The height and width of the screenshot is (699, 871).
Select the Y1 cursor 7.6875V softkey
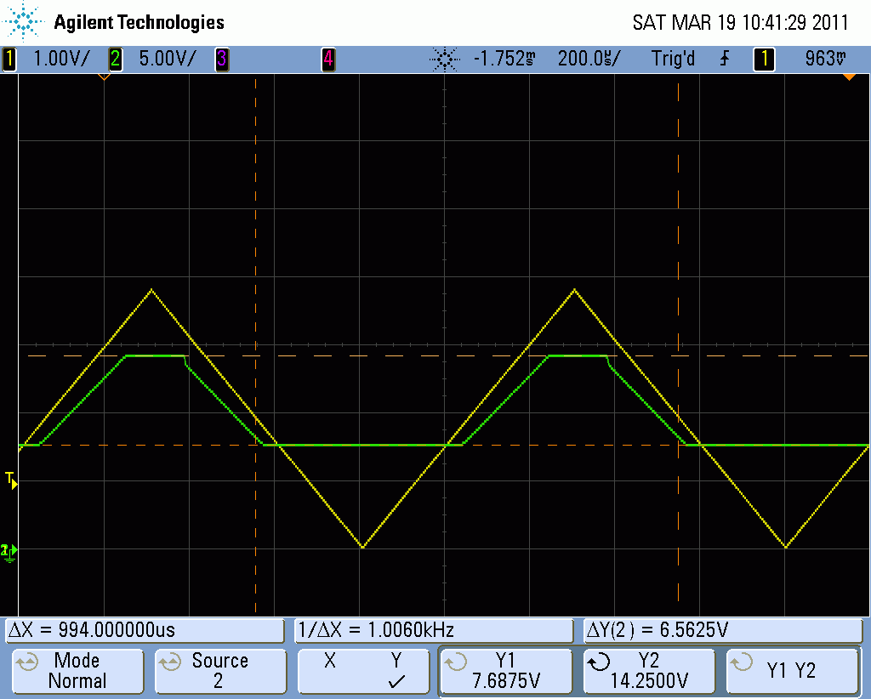(x=506, y=671)
